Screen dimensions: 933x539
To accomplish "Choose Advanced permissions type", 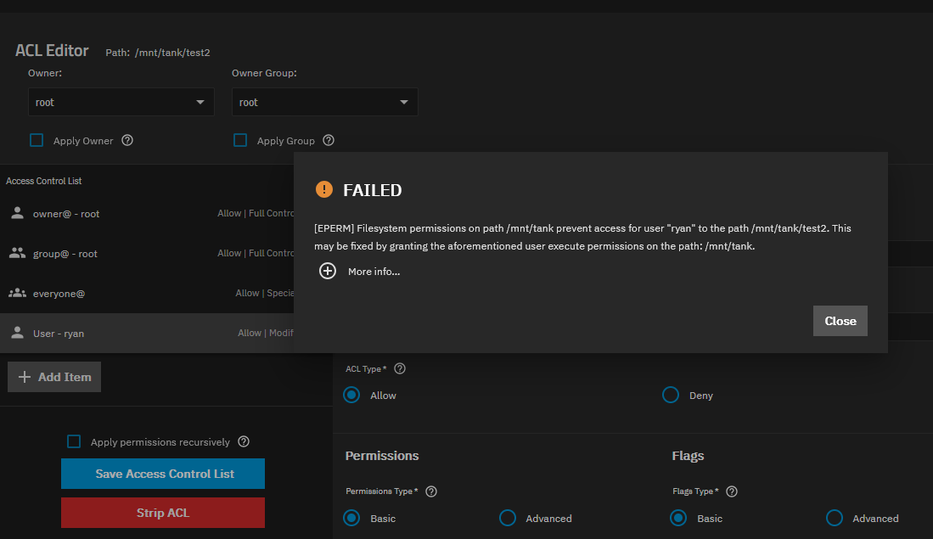I will [x=508, y=518].
